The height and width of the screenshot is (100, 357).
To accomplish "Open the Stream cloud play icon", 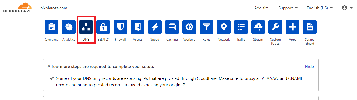I will [x=258, y=27].
